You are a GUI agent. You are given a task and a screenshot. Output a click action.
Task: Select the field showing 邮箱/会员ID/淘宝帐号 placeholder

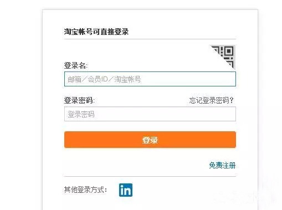tap(150, 79)
